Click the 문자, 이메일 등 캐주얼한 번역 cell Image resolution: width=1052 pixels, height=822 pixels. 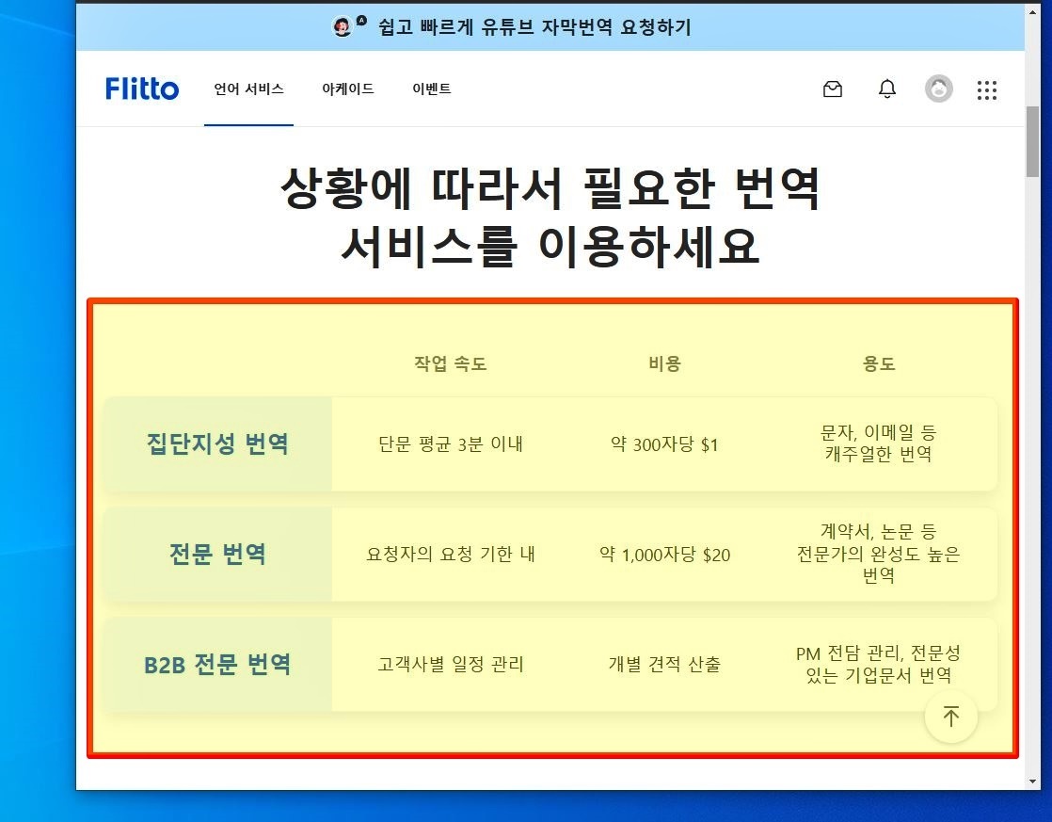coord(879,443)
